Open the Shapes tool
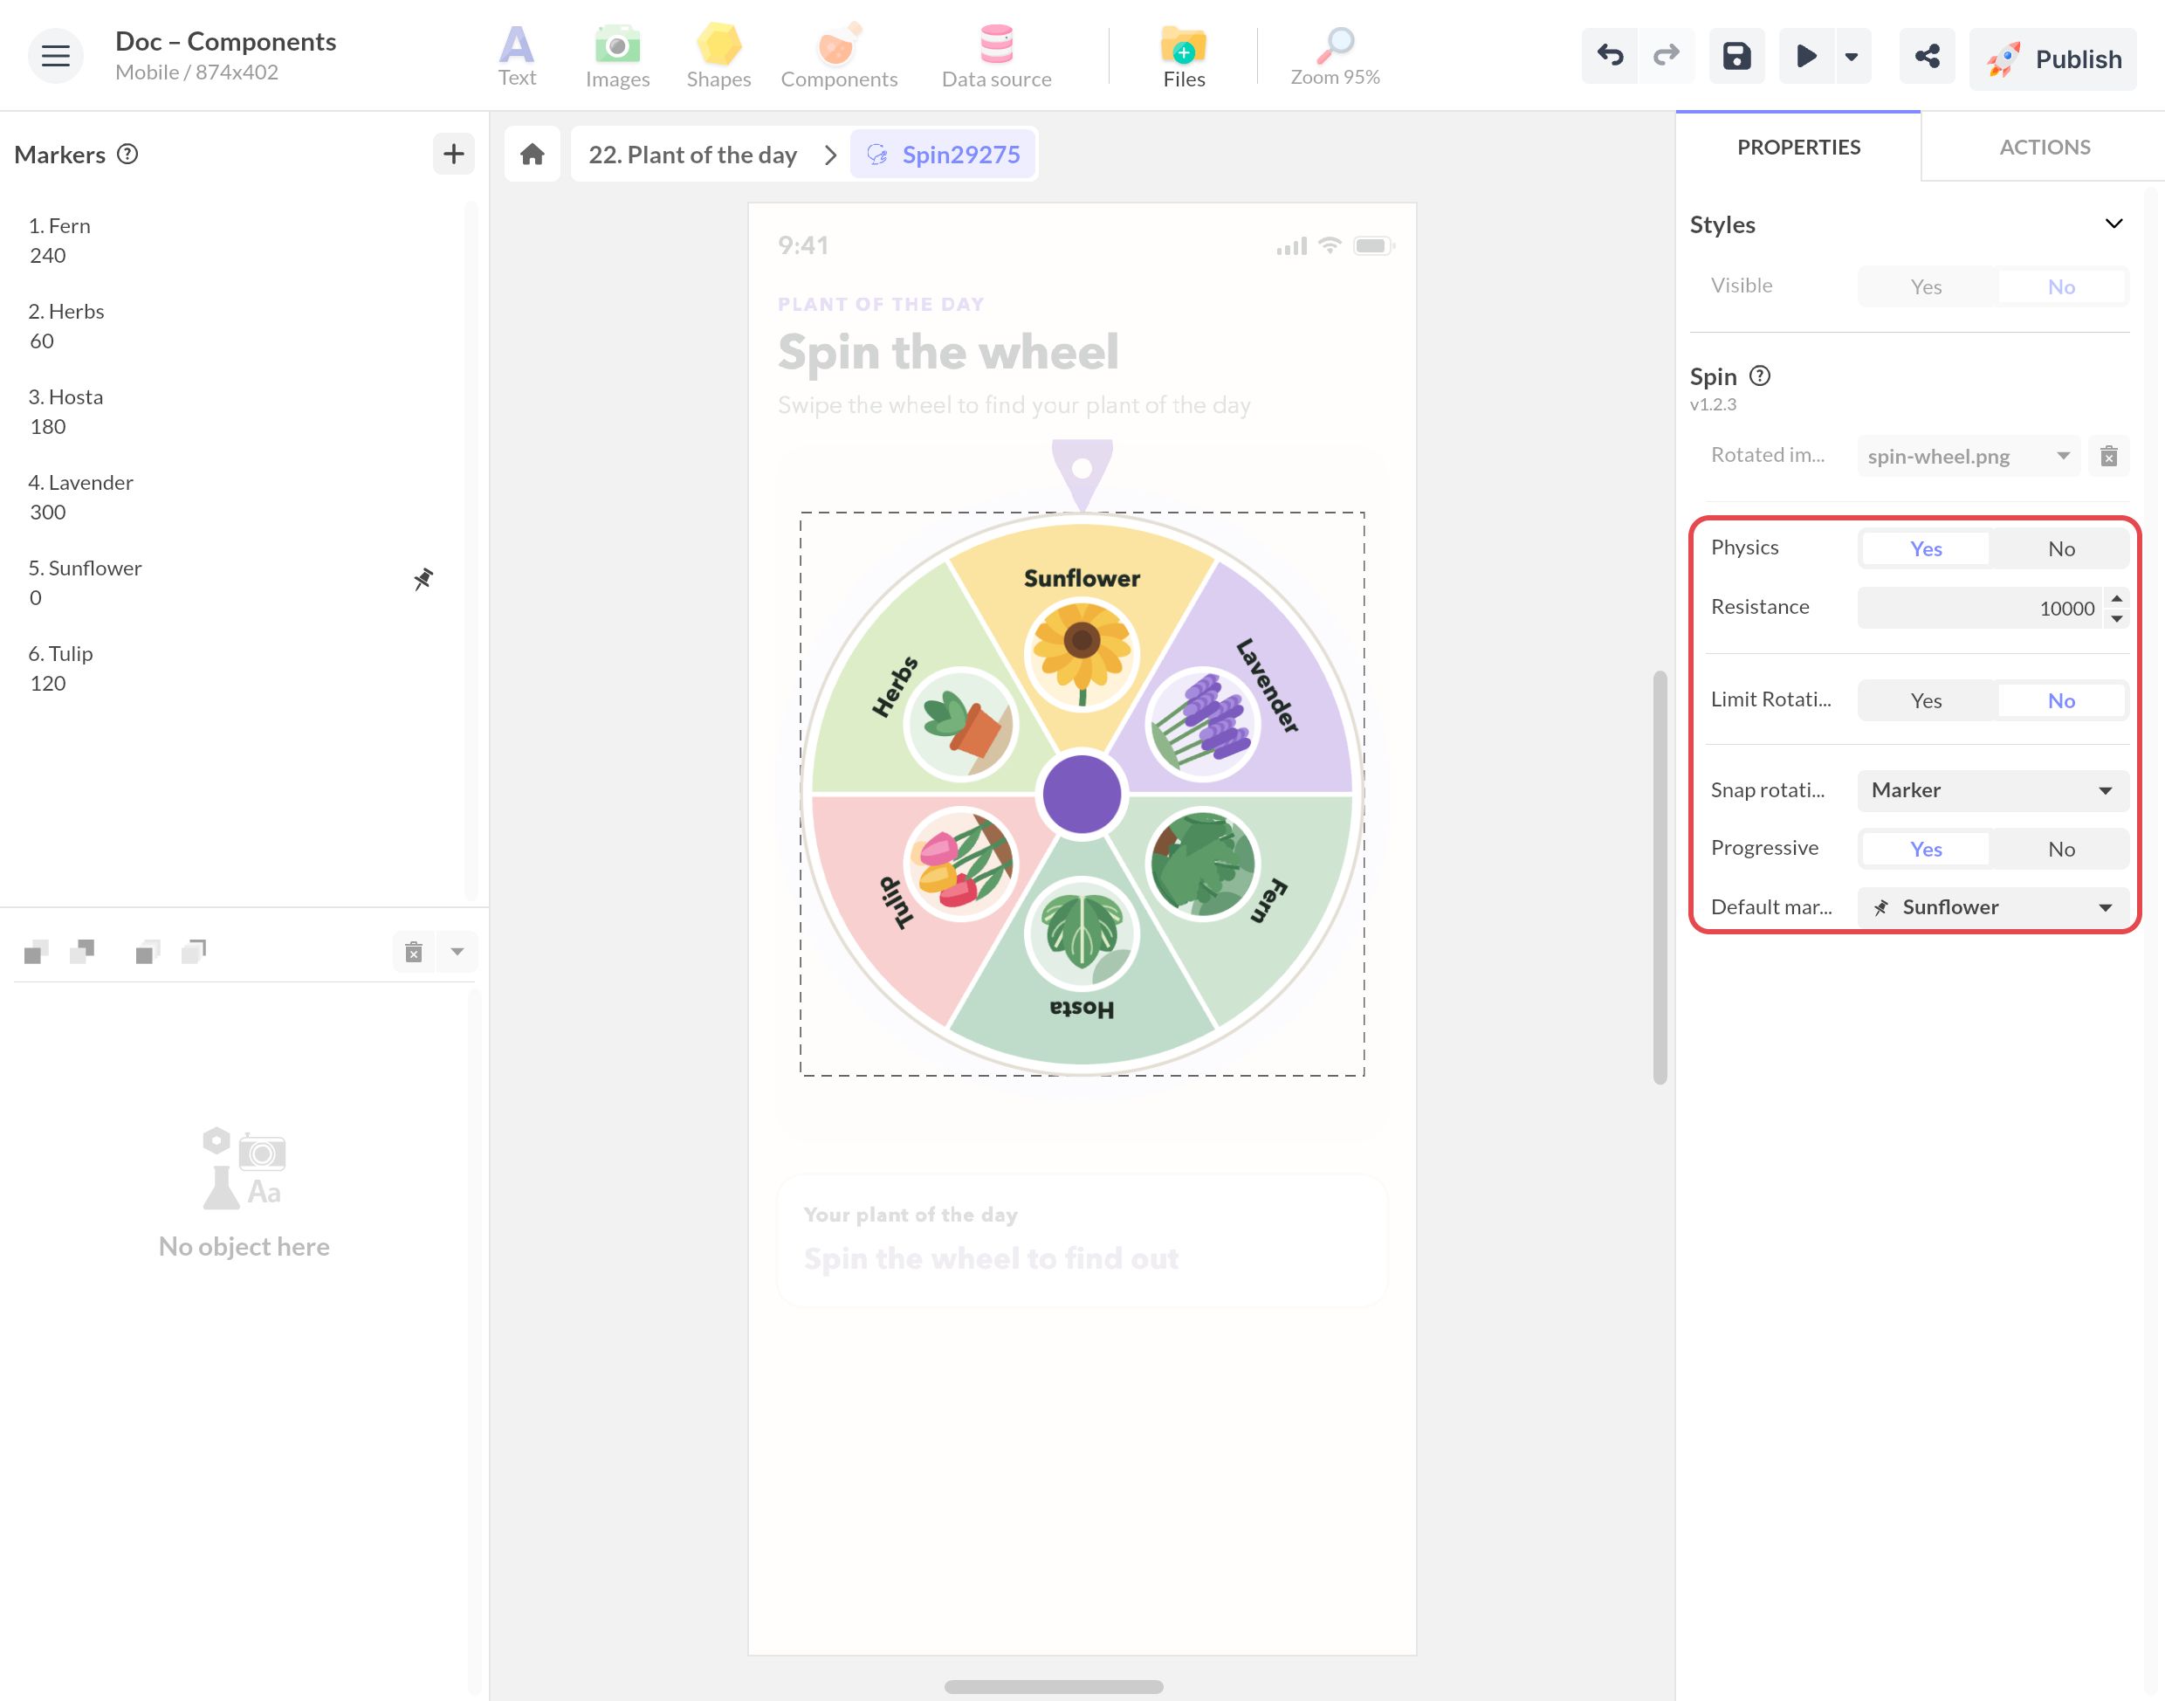 click(718, 57)
